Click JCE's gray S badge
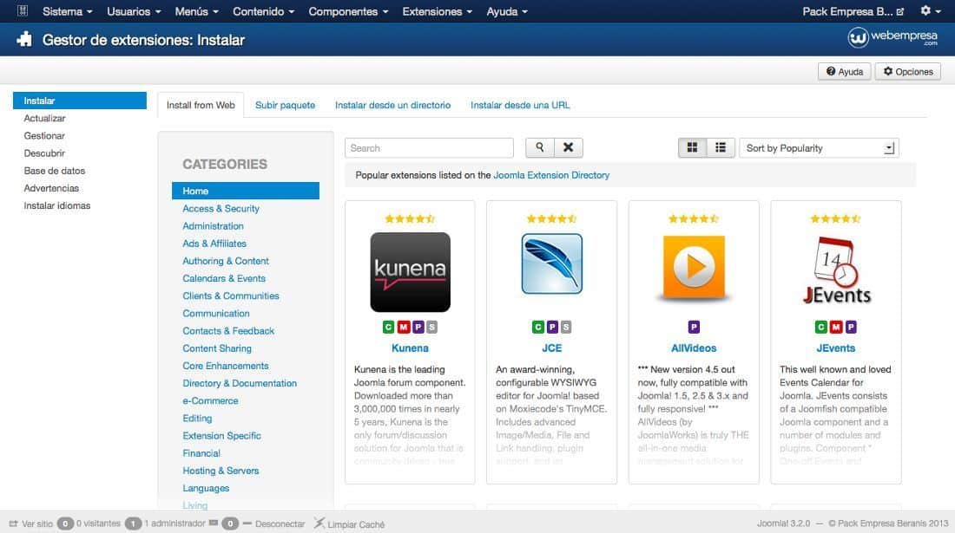The width and height of the screenshot is (955, 533). point(566,327)
